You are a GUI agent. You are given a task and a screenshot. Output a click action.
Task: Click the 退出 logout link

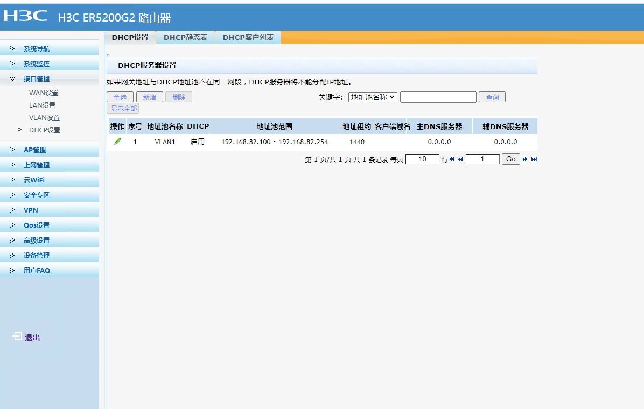32,337
